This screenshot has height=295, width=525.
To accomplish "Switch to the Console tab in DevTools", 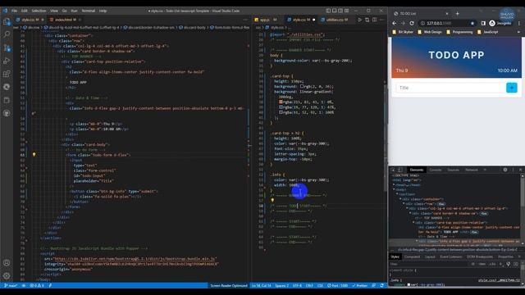I will [436, 170].
